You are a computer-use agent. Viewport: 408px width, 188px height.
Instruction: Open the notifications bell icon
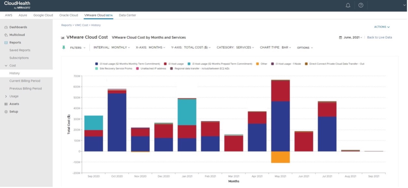[x=348, y=5]
